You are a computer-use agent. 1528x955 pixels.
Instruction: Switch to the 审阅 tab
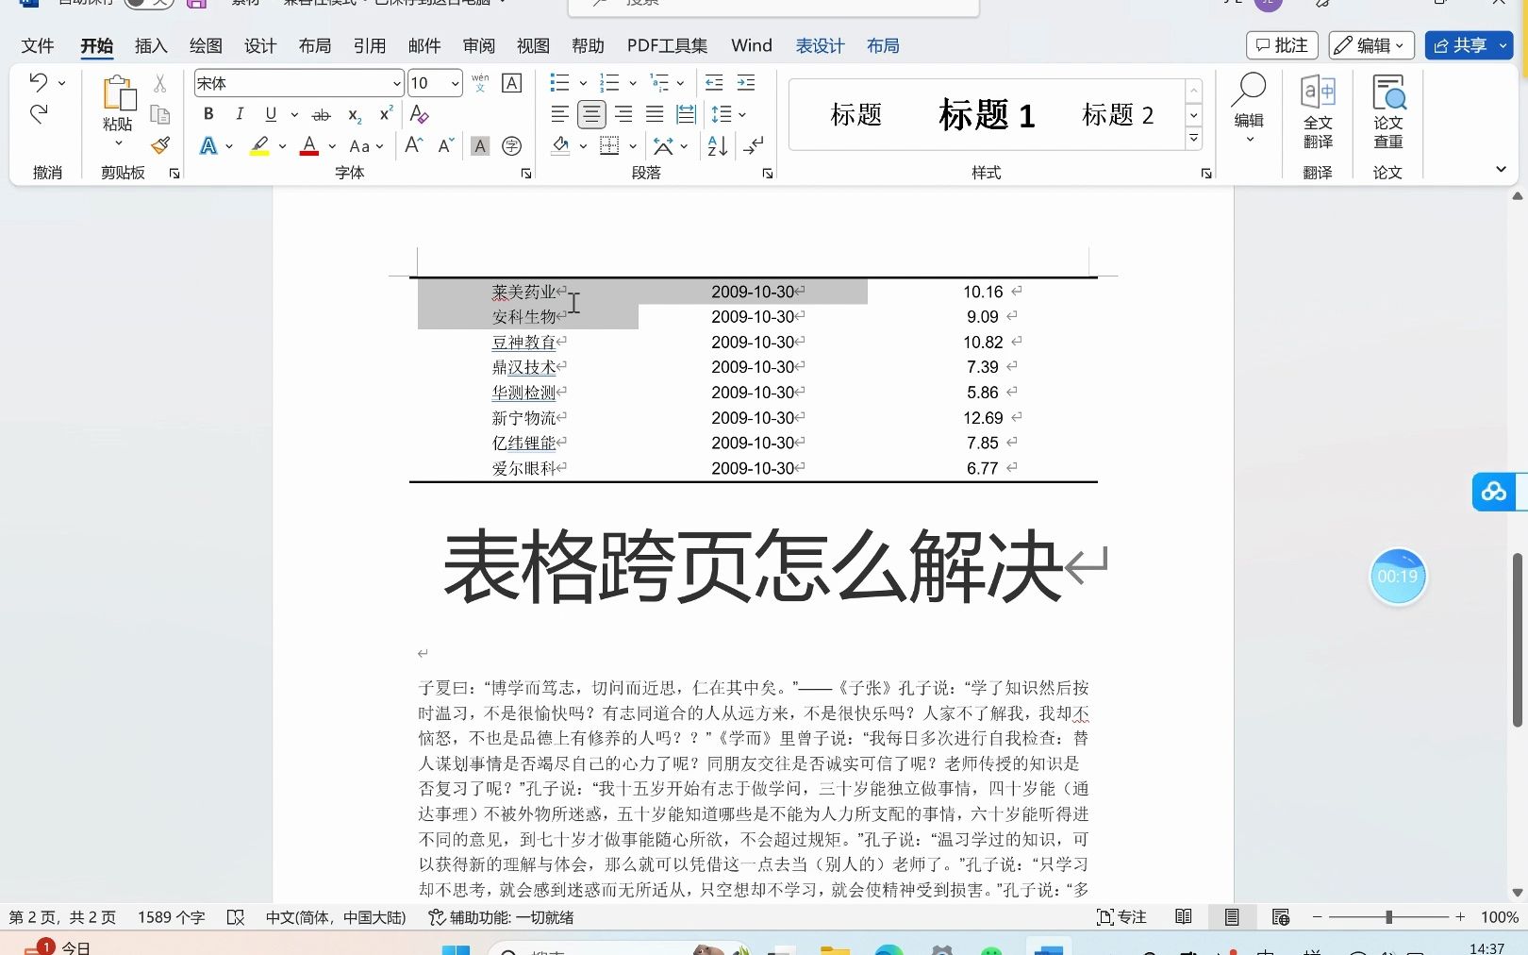click(x=479, y=45)
